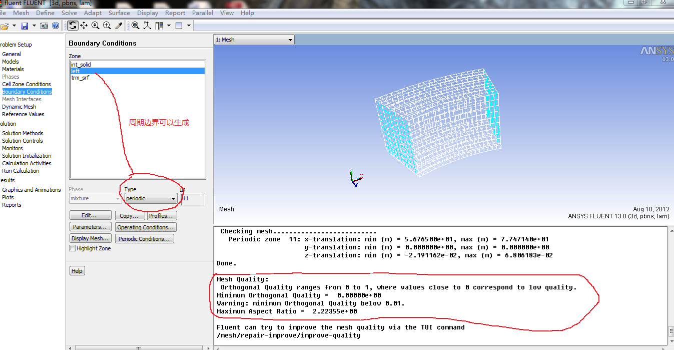Open the window layout arrangement dropdown arrow
Screen dimensions: 674x350
(169, 26)
